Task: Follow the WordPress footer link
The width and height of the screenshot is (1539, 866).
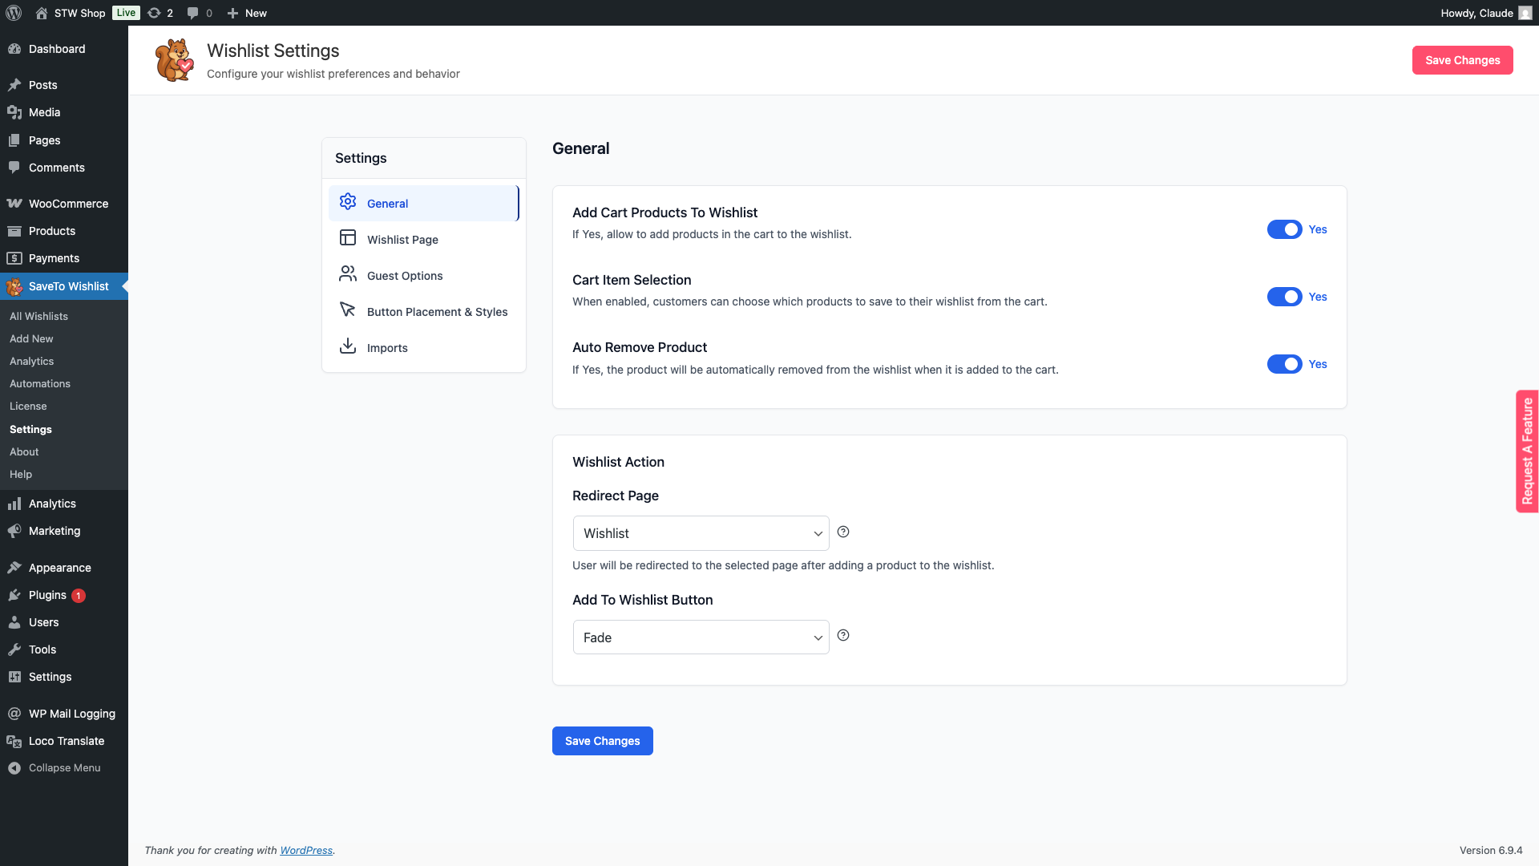Action: 306,850
